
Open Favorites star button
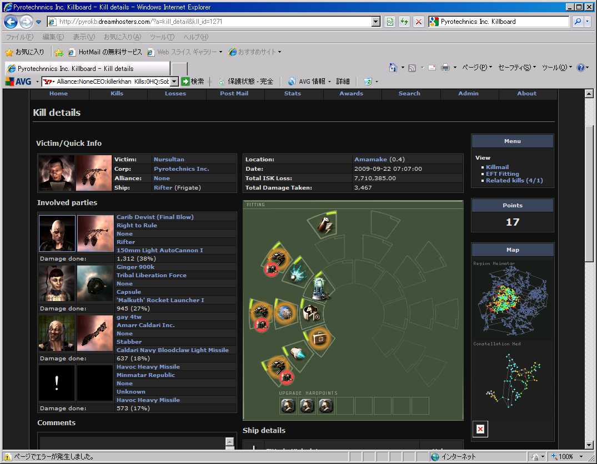(x=25, y=52)
